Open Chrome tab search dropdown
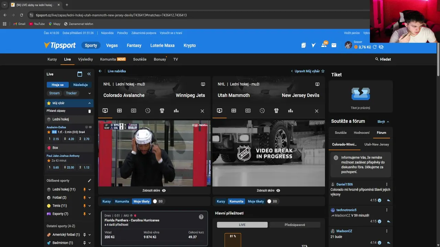The image size is (440, 247). [4, 5]
